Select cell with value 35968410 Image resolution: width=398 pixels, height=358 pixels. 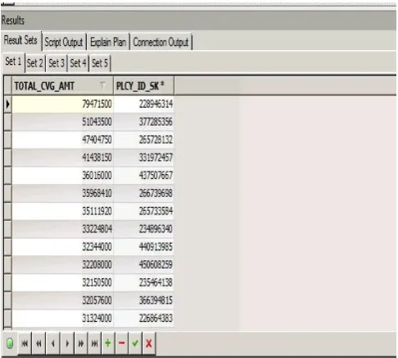62,193
